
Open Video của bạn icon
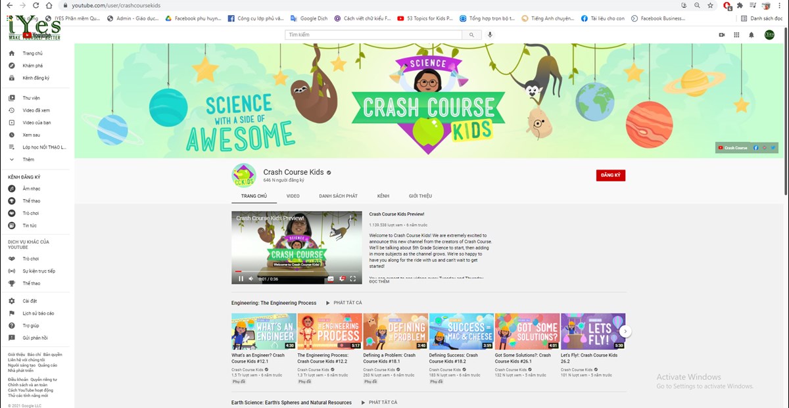11,122
